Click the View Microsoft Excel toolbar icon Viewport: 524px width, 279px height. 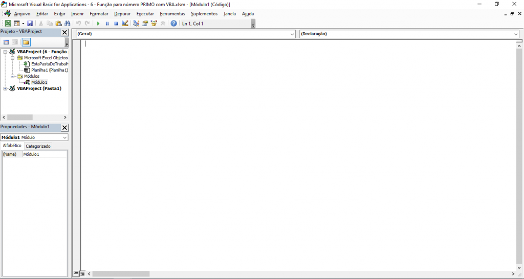click(8, 24)
